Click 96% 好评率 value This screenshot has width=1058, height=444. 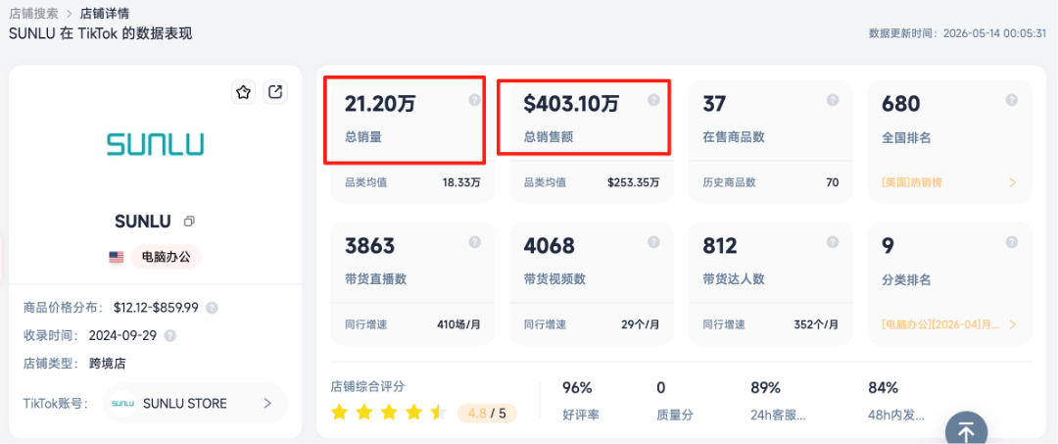577,388
